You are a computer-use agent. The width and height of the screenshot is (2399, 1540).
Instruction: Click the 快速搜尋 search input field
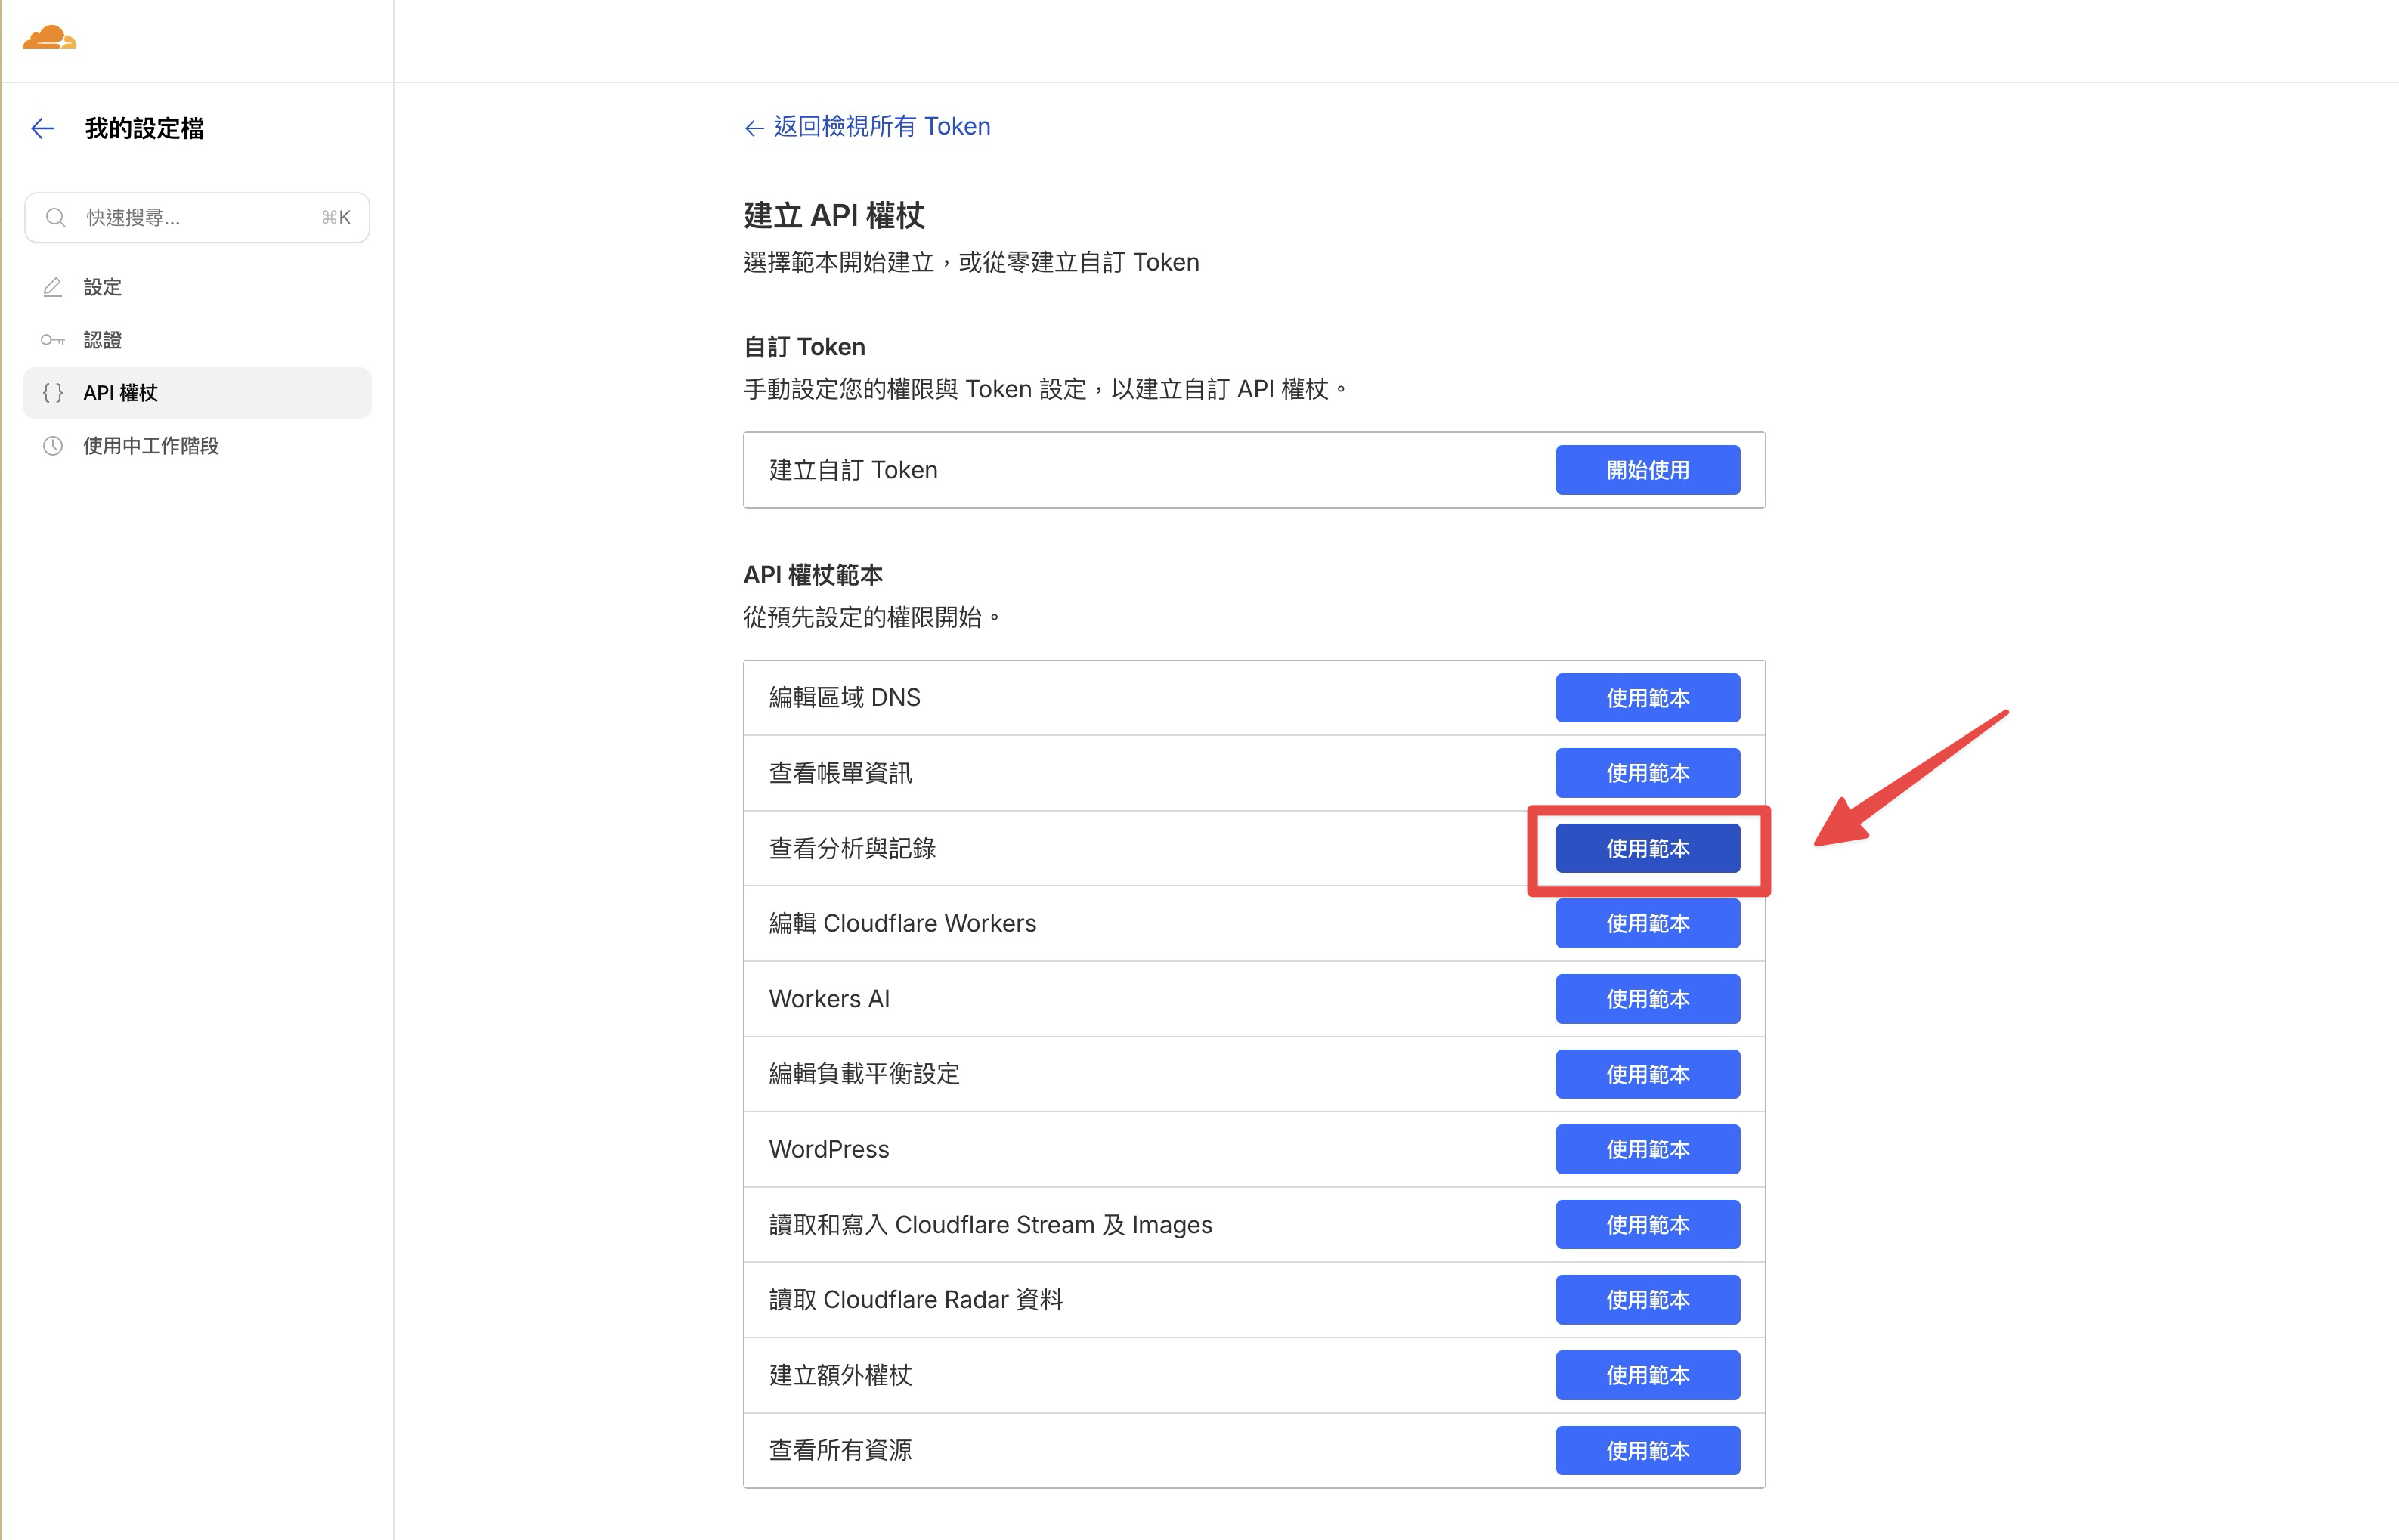click(180, 217)
